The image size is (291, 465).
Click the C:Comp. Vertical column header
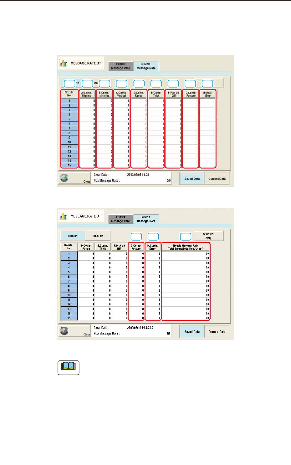click(x=121, y=94)
